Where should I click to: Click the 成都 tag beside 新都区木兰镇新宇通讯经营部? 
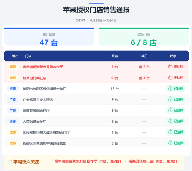(x=13, y=143)
